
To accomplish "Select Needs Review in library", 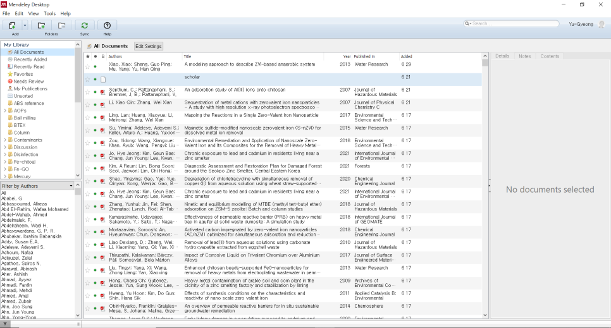I will (28, 82).
